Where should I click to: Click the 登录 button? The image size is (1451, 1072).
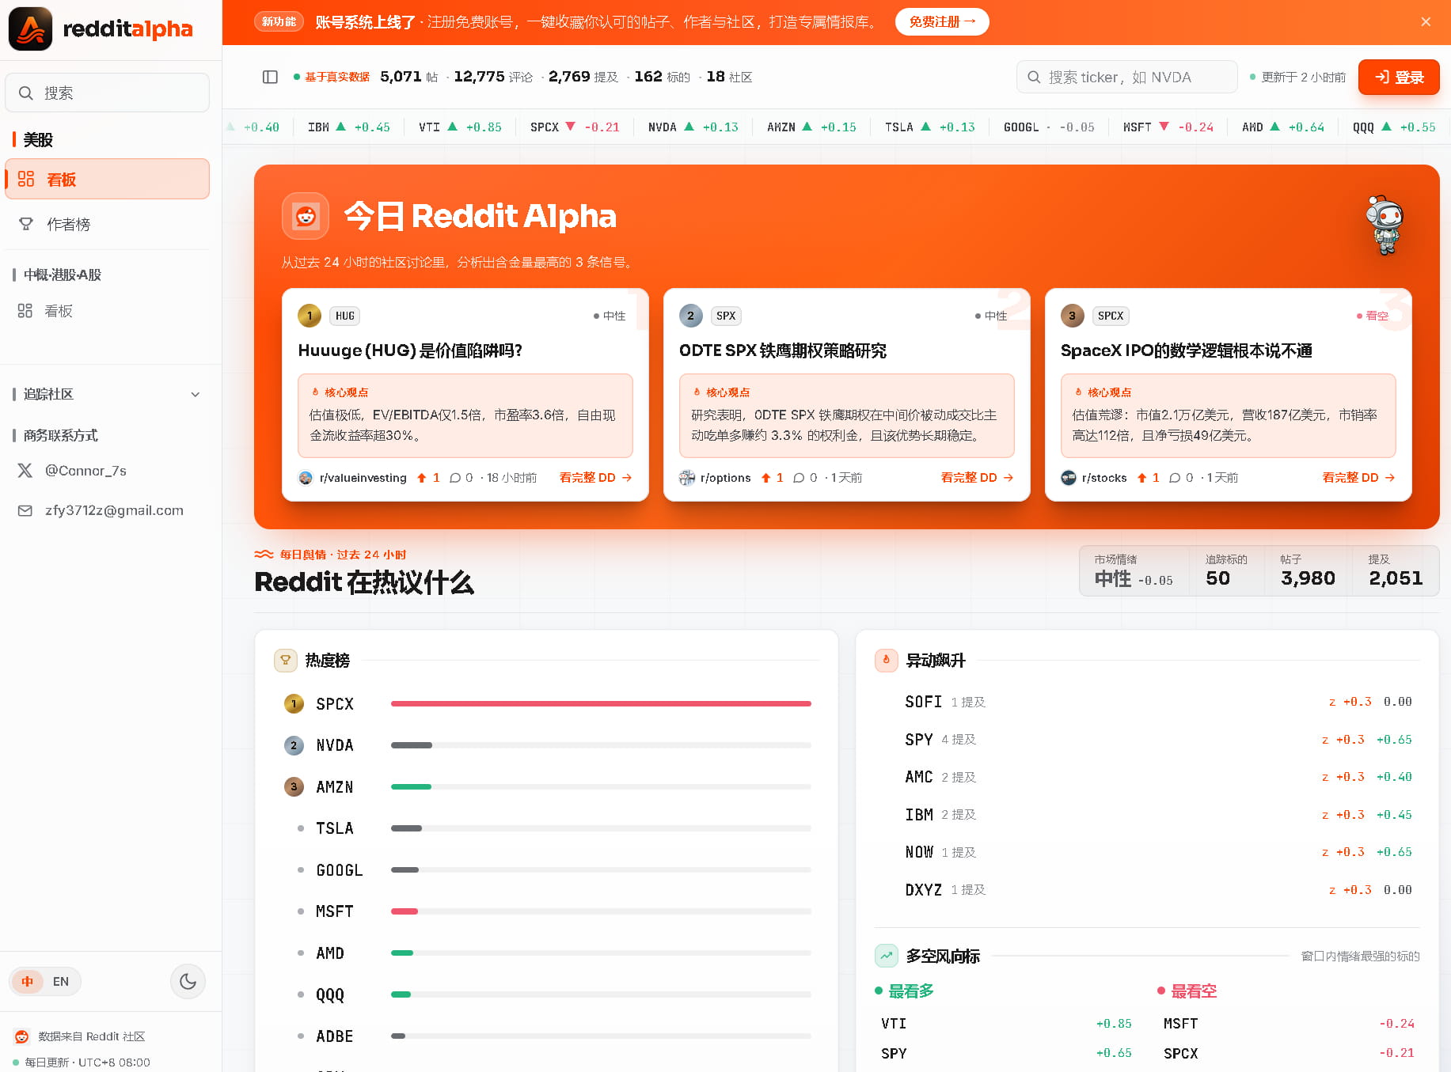pyautogui.click(x=1399, y=78)
